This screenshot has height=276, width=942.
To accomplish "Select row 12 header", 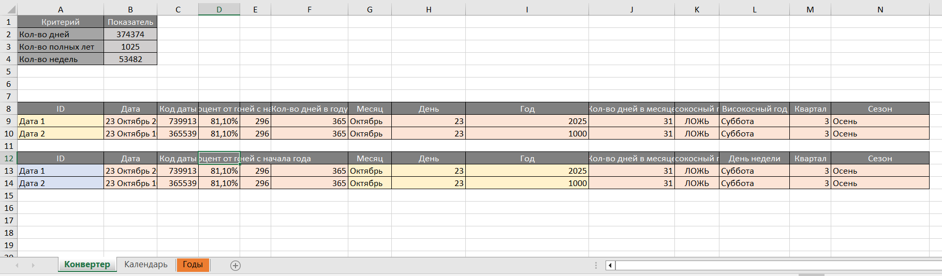I will (x=9, y=159).
